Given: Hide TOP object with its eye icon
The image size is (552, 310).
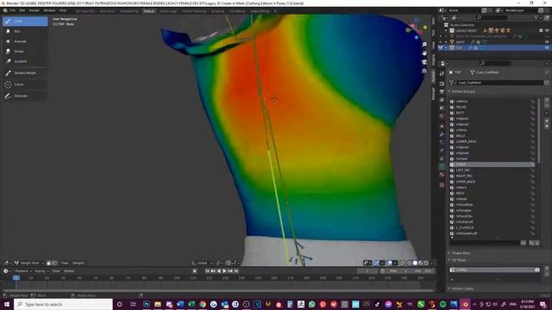Looking at the screenshot, I should pos(547,48).
